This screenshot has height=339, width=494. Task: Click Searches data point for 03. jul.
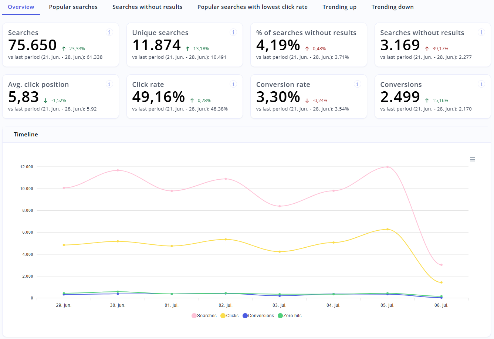pyautogui.click(x=280, y=206)
